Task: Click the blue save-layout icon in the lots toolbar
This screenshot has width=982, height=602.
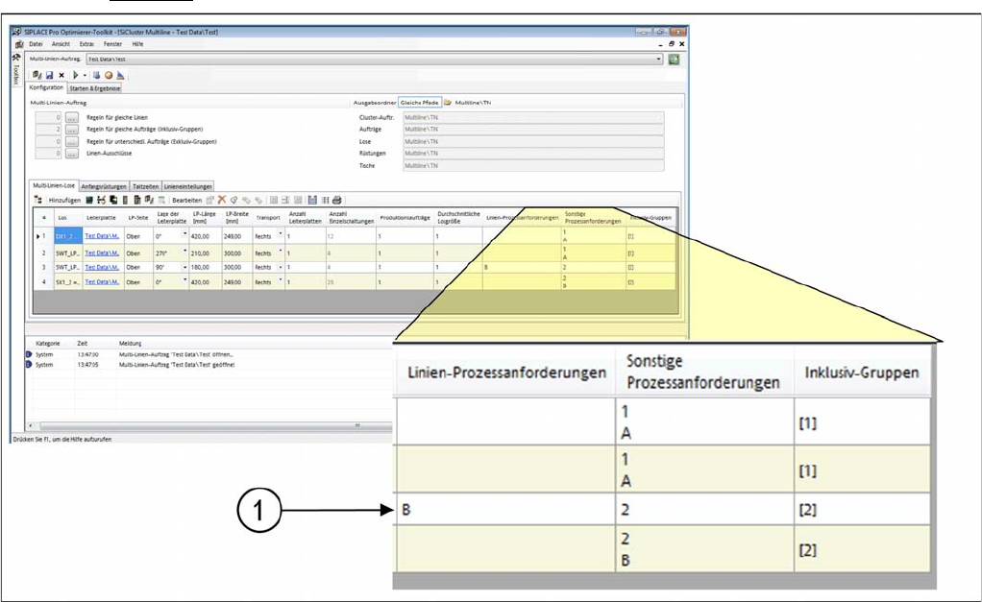Action: (x=312, y=201)
